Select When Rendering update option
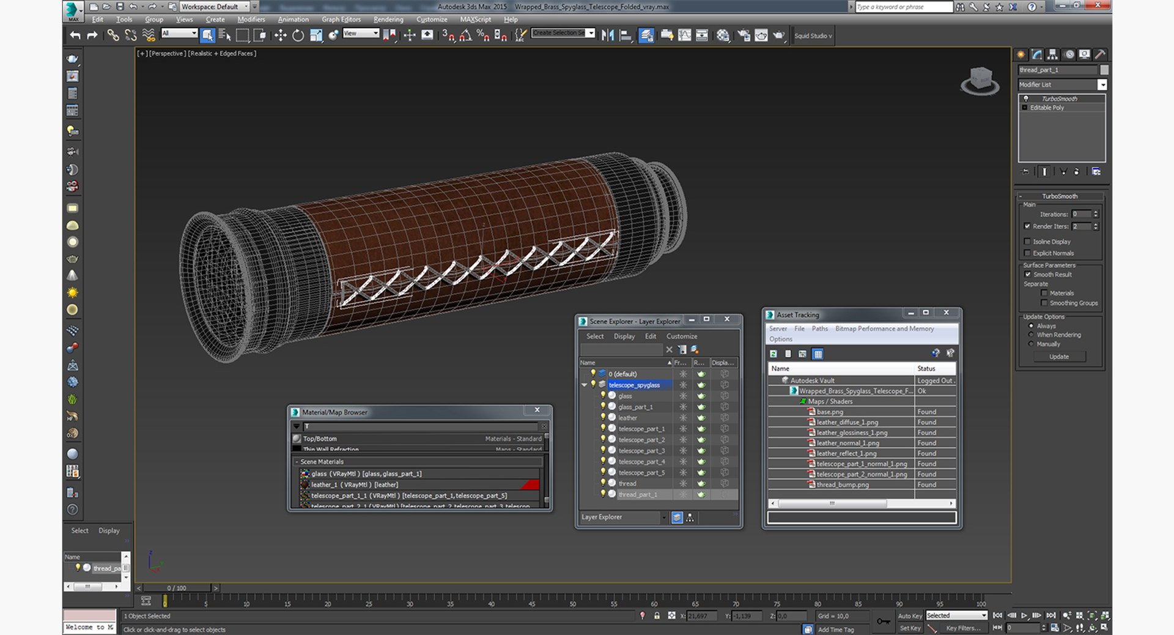1174x635 pixels. click(1031, 335)
